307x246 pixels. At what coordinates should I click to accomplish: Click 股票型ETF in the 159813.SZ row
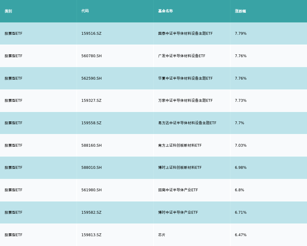tap(14, 235)
